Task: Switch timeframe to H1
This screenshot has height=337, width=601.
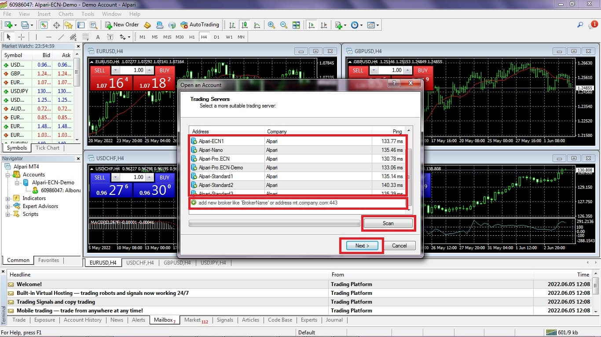Action: click(x=192, y=37)
